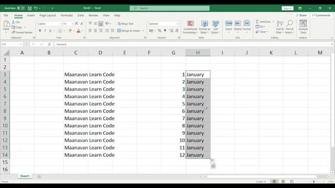The image size is (335, 188).
Task: Click the Insert Function fx icon
Action: pos(49,44)
